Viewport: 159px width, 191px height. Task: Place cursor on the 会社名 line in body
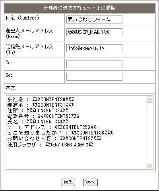(x=41, y=99)
